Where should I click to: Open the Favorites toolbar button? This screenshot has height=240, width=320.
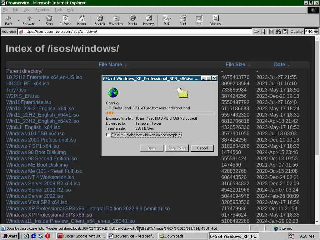point(116,20)
